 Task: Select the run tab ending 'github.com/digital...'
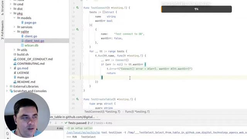pos(73,117)
